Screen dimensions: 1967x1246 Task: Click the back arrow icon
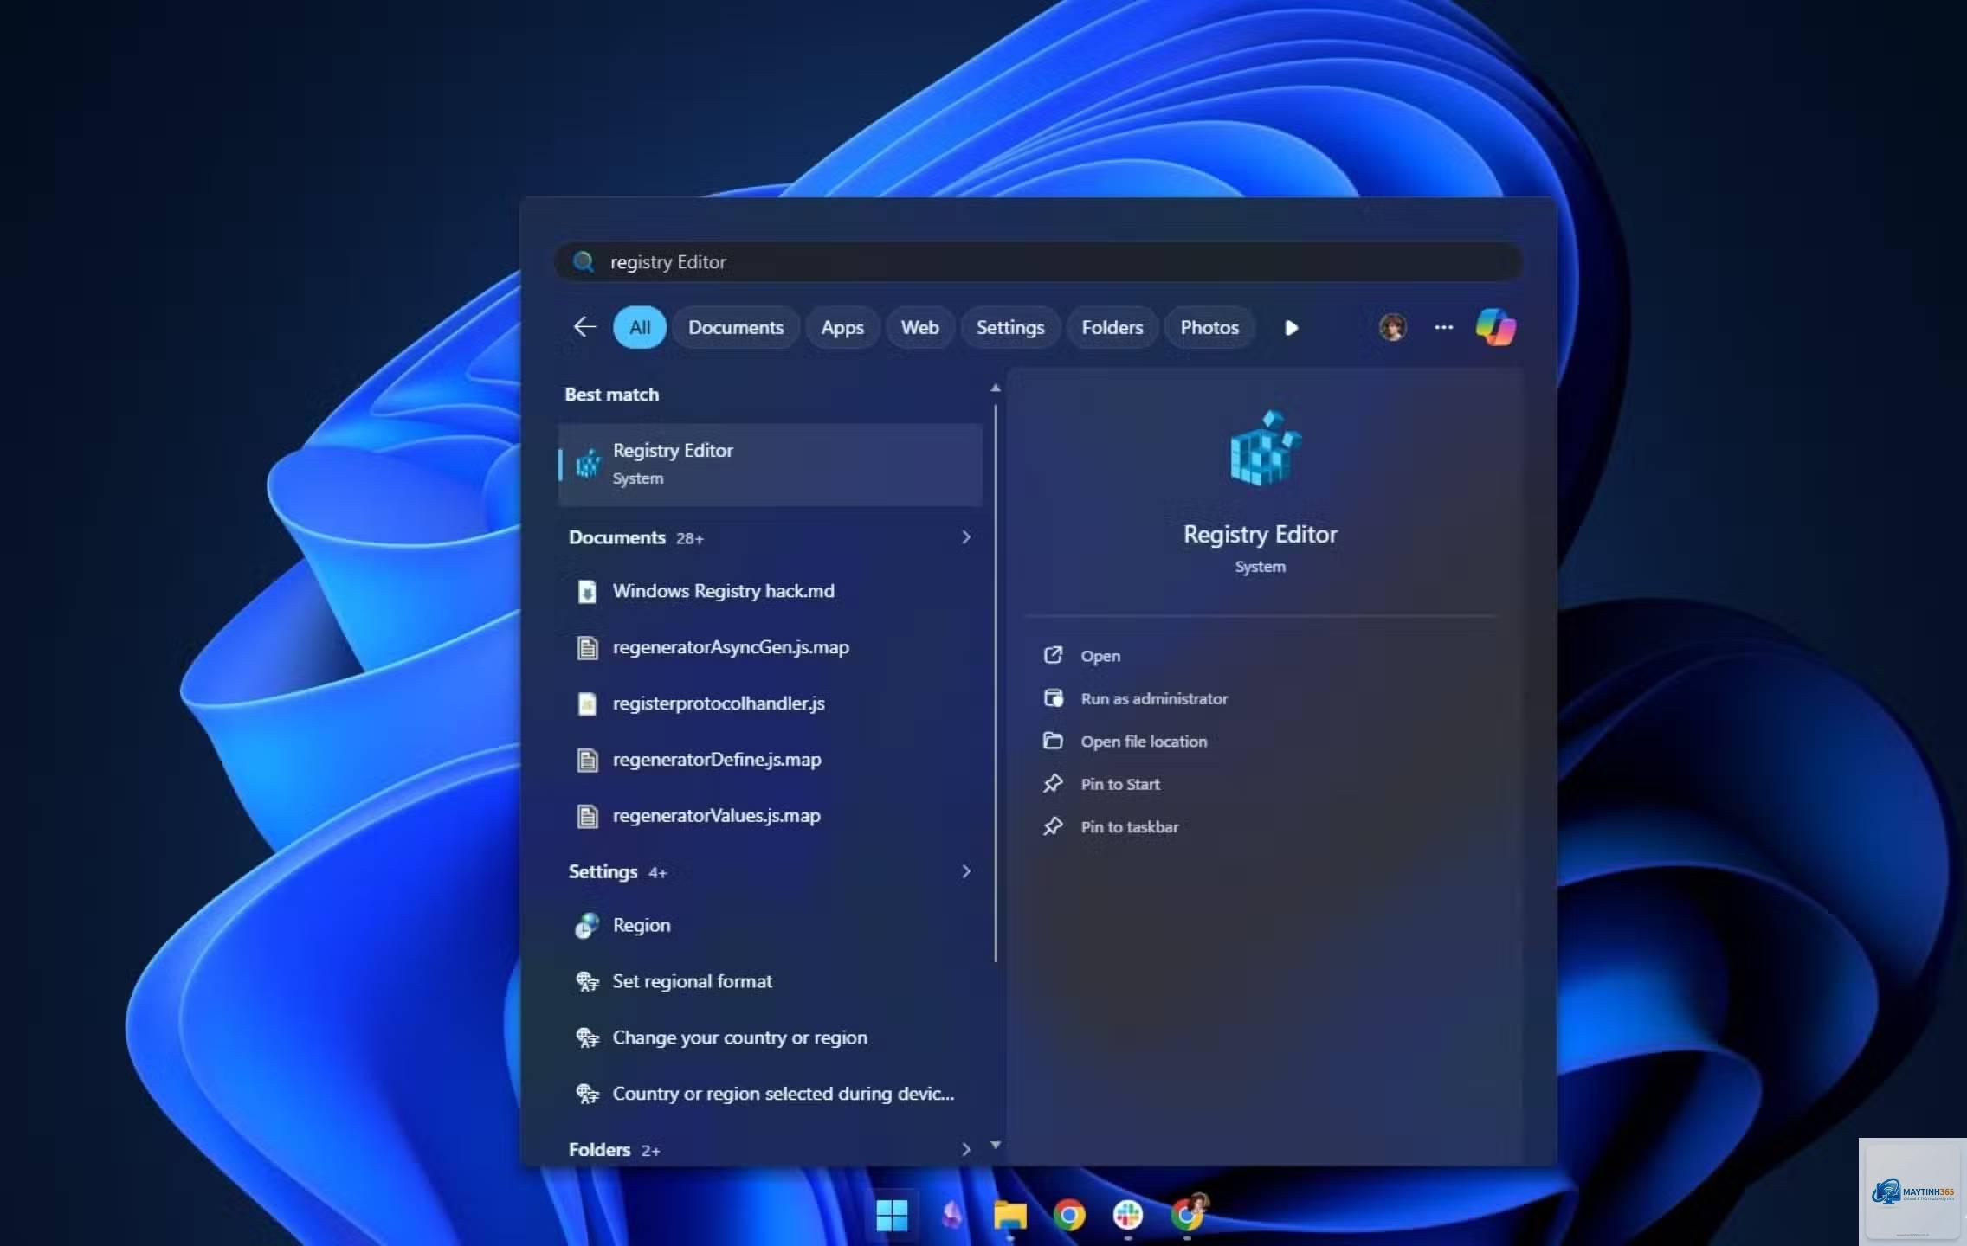coord(585,327)
